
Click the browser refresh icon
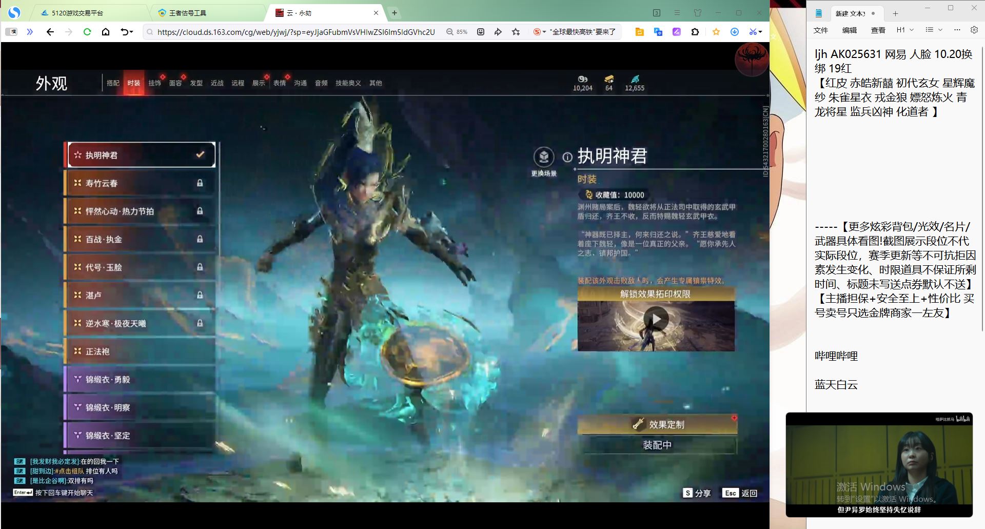click(x=87, y=32)
